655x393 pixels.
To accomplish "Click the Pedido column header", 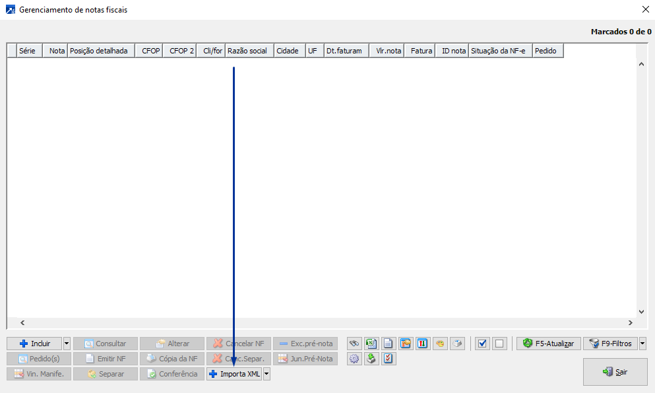I will pos(548,51).
